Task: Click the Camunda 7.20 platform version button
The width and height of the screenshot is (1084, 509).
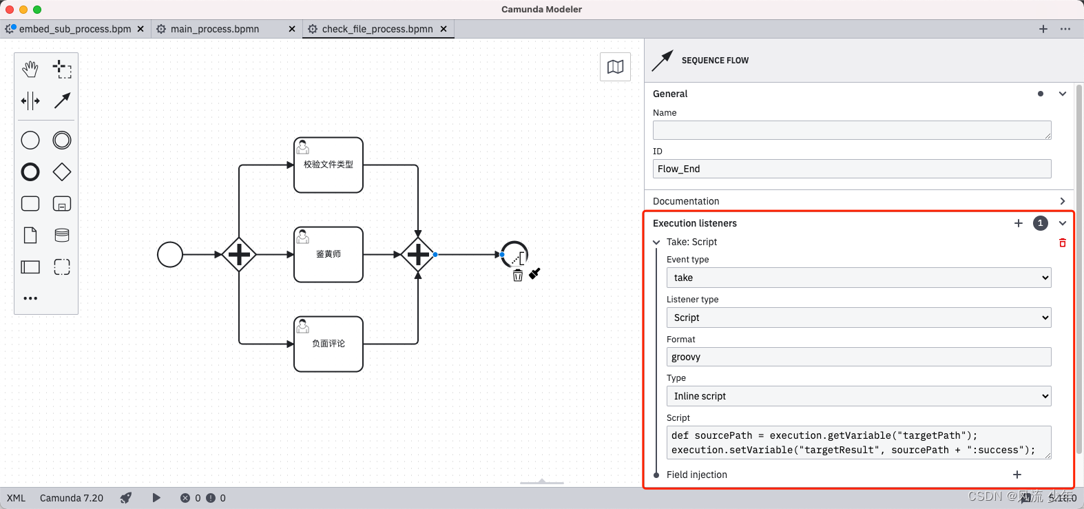Action: [72, 498]
